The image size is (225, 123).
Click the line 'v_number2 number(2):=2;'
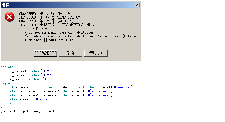(31, 75)
